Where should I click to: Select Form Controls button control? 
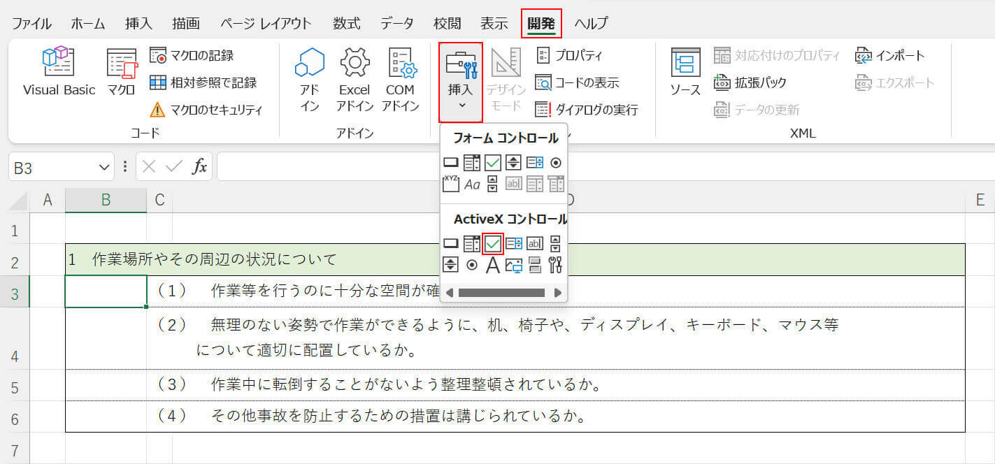451,163
